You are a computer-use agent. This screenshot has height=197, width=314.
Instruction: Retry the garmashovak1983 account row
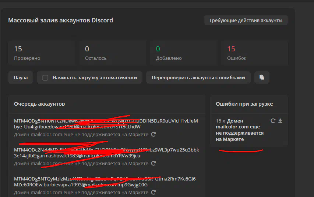[x=154, y=163]
